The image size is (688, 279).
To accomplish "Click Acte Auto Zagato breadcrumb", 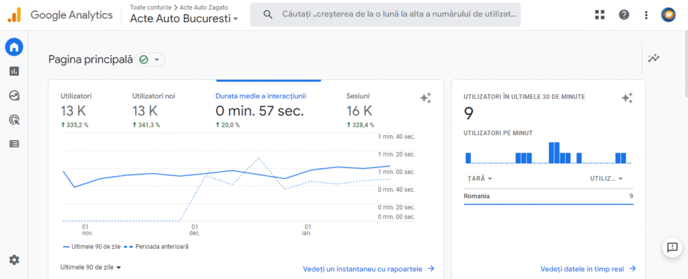I will pos(204,7).
